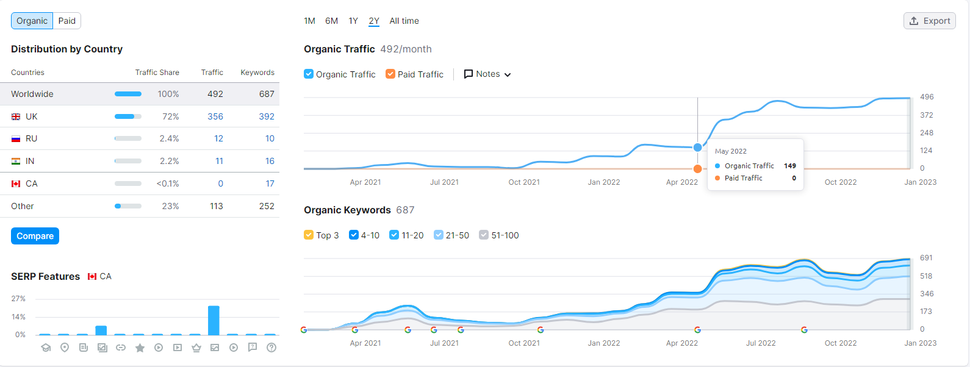This screenshot has width=970, height=367.
Task: Expand the Notes dropdown
Action: coord(487,74)
